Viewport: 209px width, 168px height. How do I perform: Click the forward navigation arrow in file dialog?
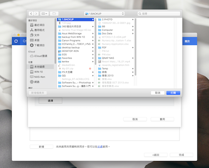pos(36,14)
